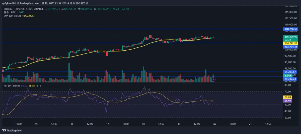Screen dimensions: 301x134
Task: Select date label 18 on time axis
Action: tap(143, 124)
